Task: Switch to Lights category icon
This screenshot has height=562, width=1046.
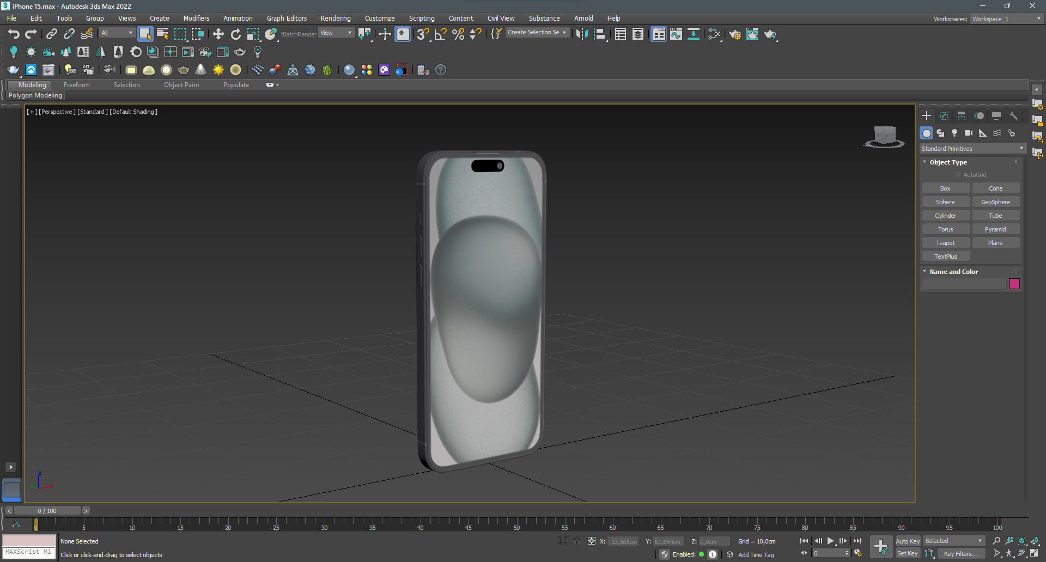Action: (954, 133)
